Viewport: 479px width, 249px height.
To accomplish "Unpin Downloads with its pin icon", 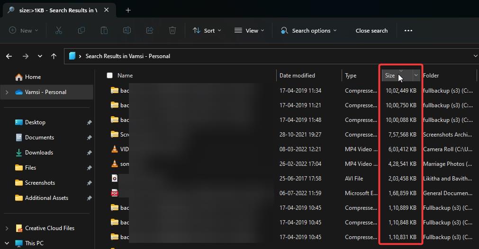I will (89, 153).
